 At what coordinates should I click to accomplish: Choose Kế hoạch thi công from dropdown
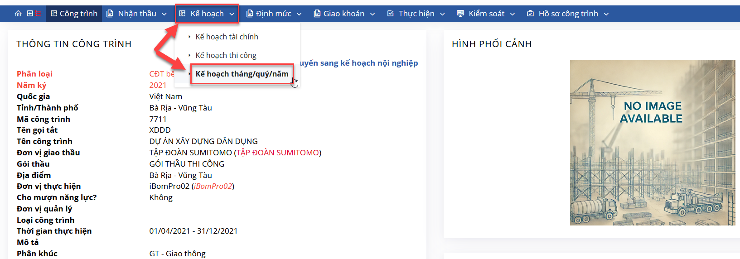point(226,55)
